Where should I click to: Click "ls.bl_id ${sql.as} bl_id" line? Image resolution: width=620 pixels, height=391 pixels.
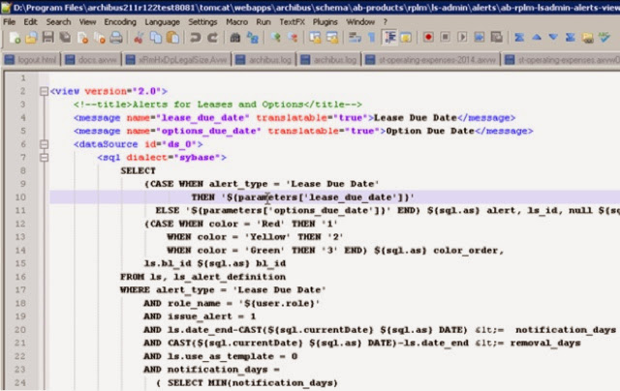[x=215, y=263]
